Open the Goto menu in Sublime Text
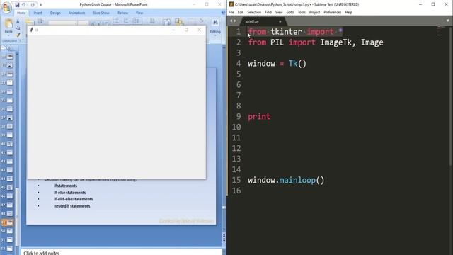453x255 pixels. pyautogui.click(x=290, y=13)
